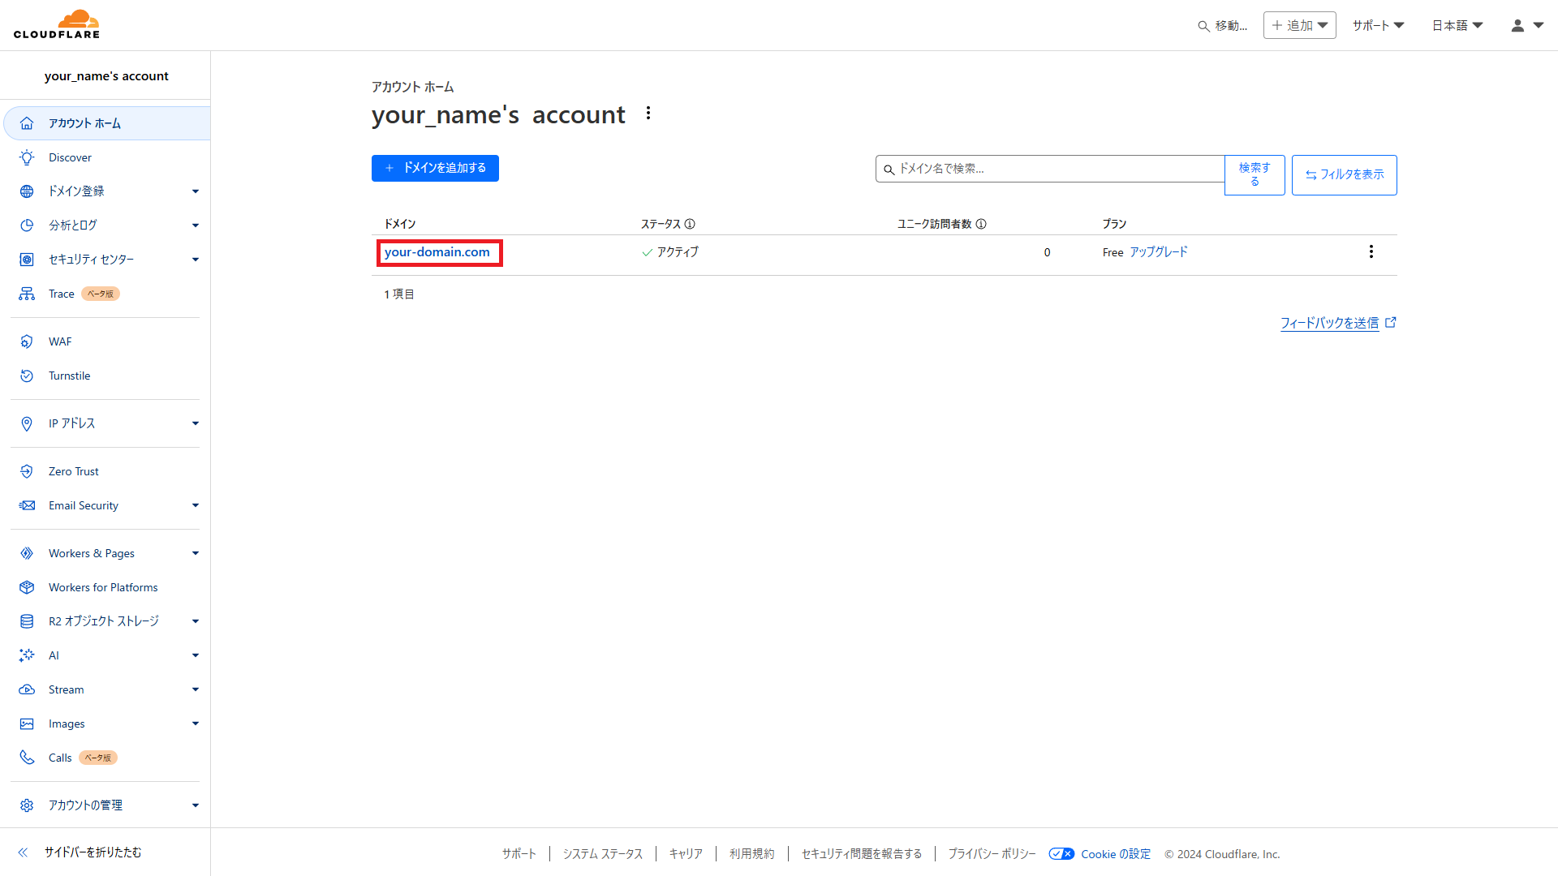1558x876 pixels.
Task: Open the 追加 add menu in the header
Action: (1299, 25)
